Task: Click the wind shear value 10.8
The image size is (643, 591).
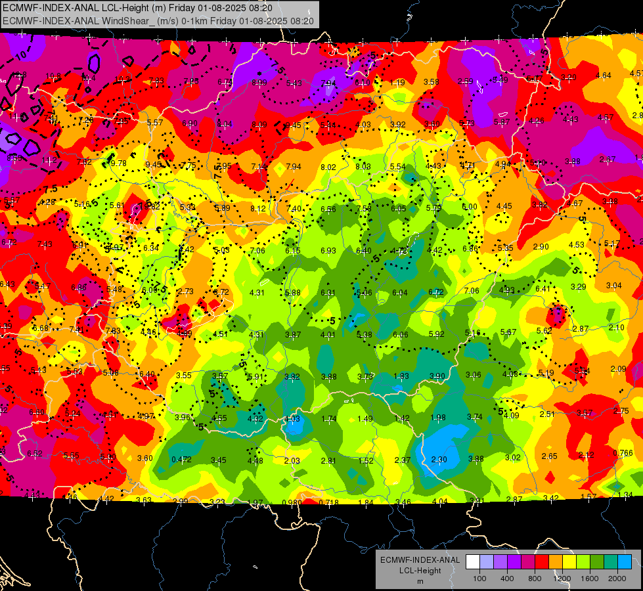Action: click(x=53, y=76)
